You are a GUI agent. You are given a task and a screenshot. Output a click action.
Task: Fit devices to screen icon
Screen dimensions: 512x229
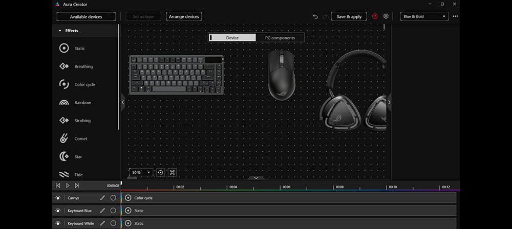pos(172,172)
